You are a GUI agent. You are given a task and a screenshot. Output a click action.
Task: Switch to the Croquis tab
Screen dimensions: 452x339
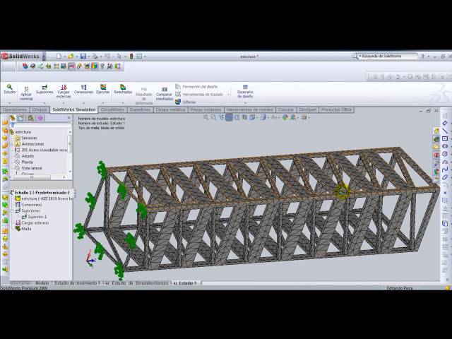tap(39, 110)
